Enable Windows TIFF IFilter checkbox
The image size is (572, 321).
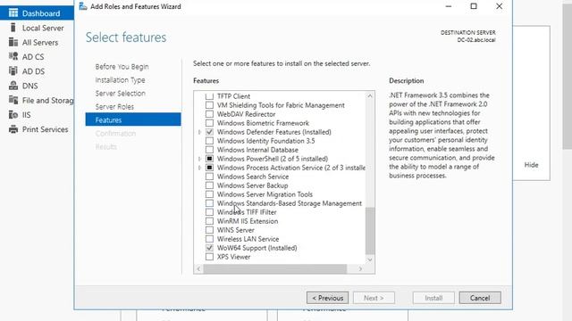click(x=209, y=212)
